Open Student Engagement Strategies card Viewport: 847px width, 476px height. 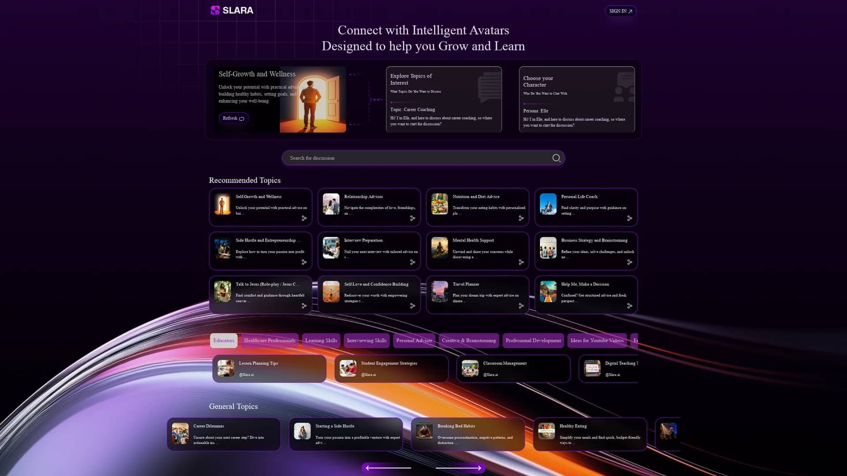tap(391, 369)
